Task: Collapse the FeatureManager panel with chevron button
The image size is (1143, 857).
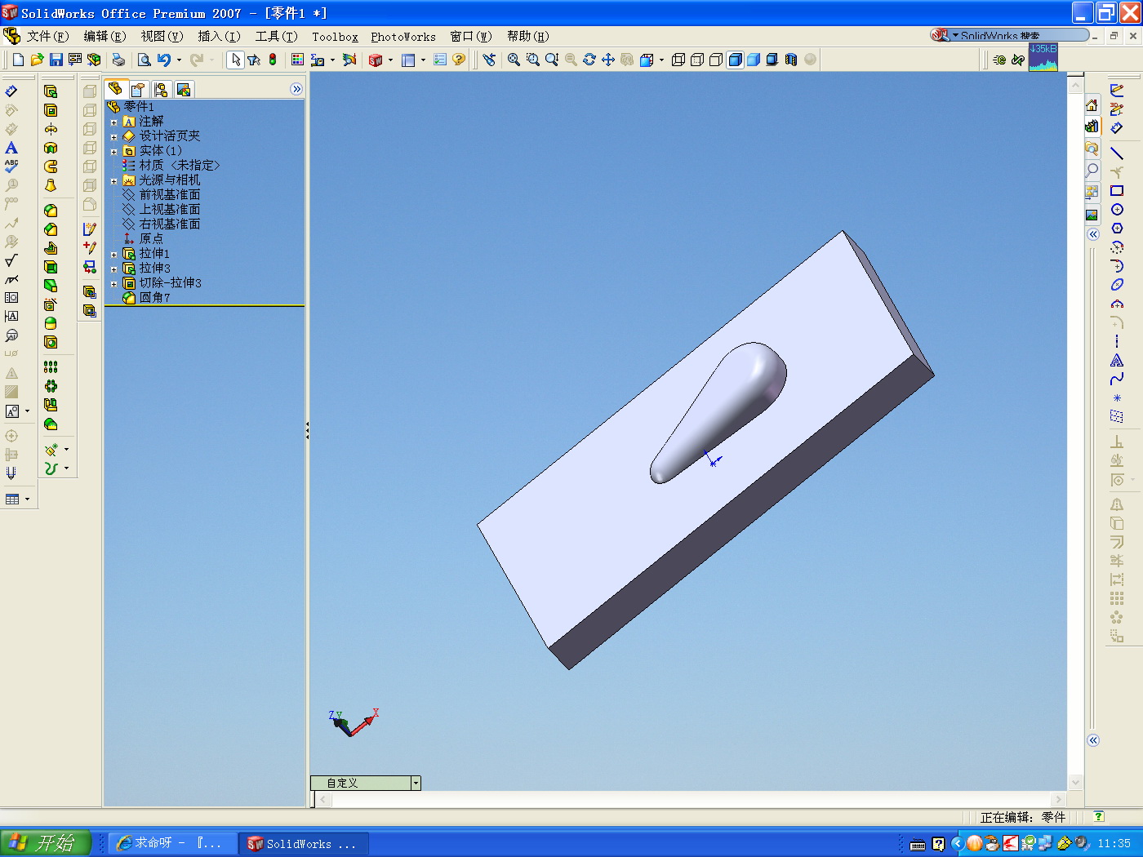Action: tap(296, 89)
